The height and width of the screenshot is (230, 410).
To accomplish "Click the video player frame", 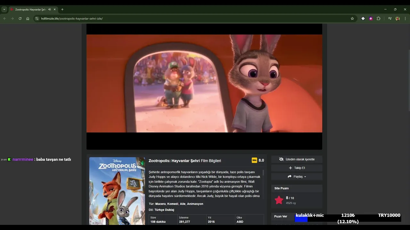I will click(204, 86).
